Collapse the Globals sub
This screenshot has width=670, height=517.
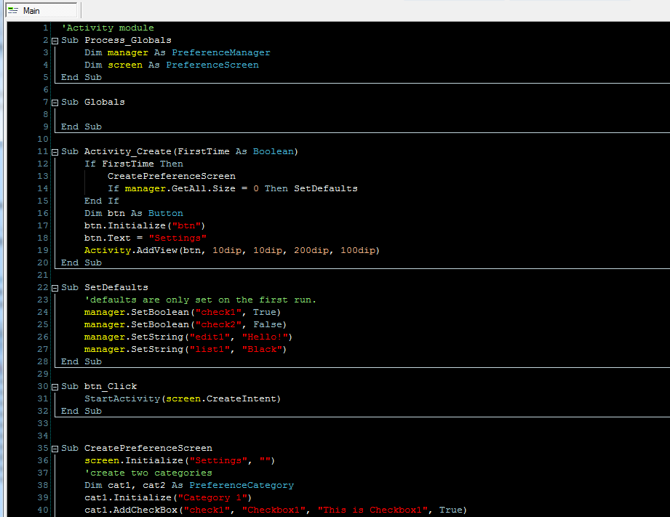pos(54,102)
